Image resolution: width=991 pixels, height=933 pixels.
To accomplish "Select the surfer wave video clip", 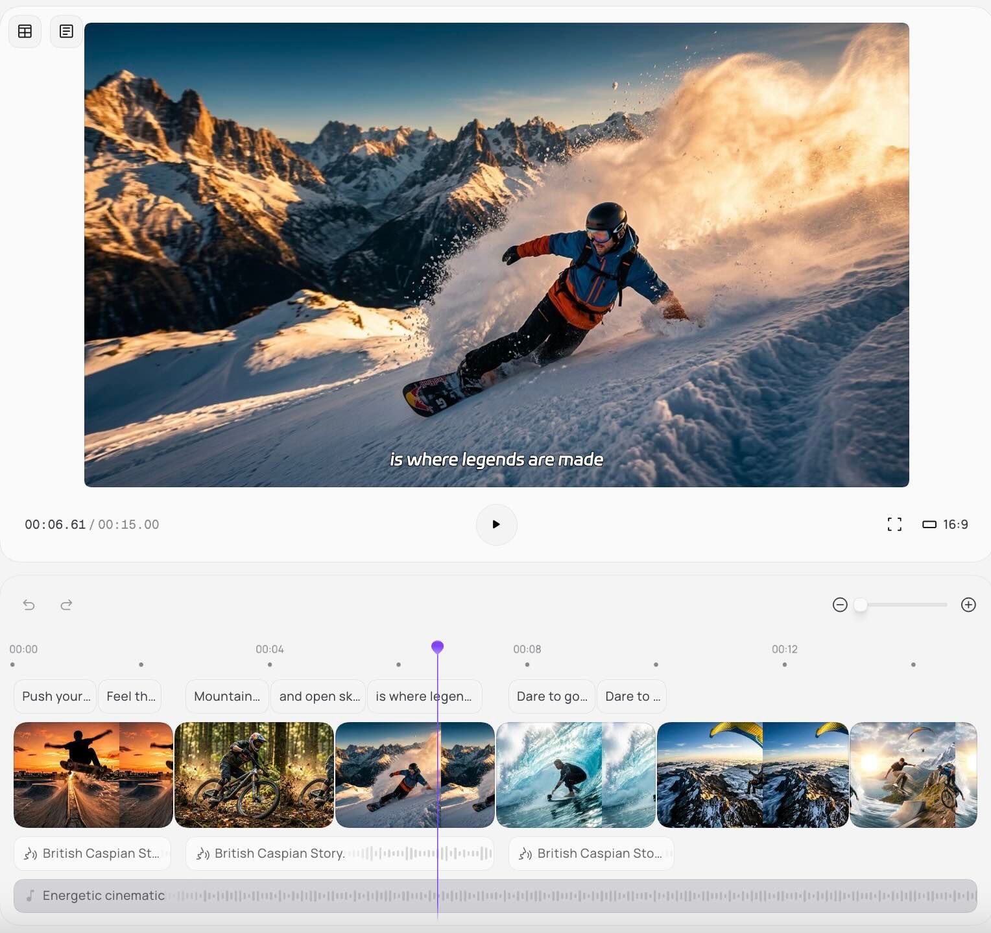I will tap(575, 775).
